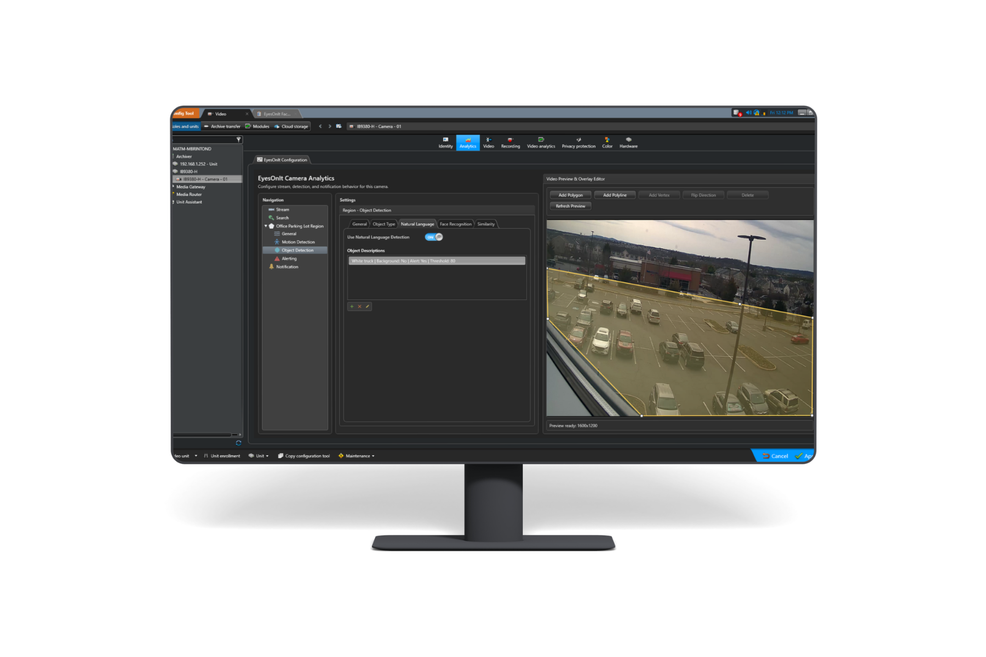Open the Hardware section
Viewport: 986px width, 657px height.
click(628, 142)
